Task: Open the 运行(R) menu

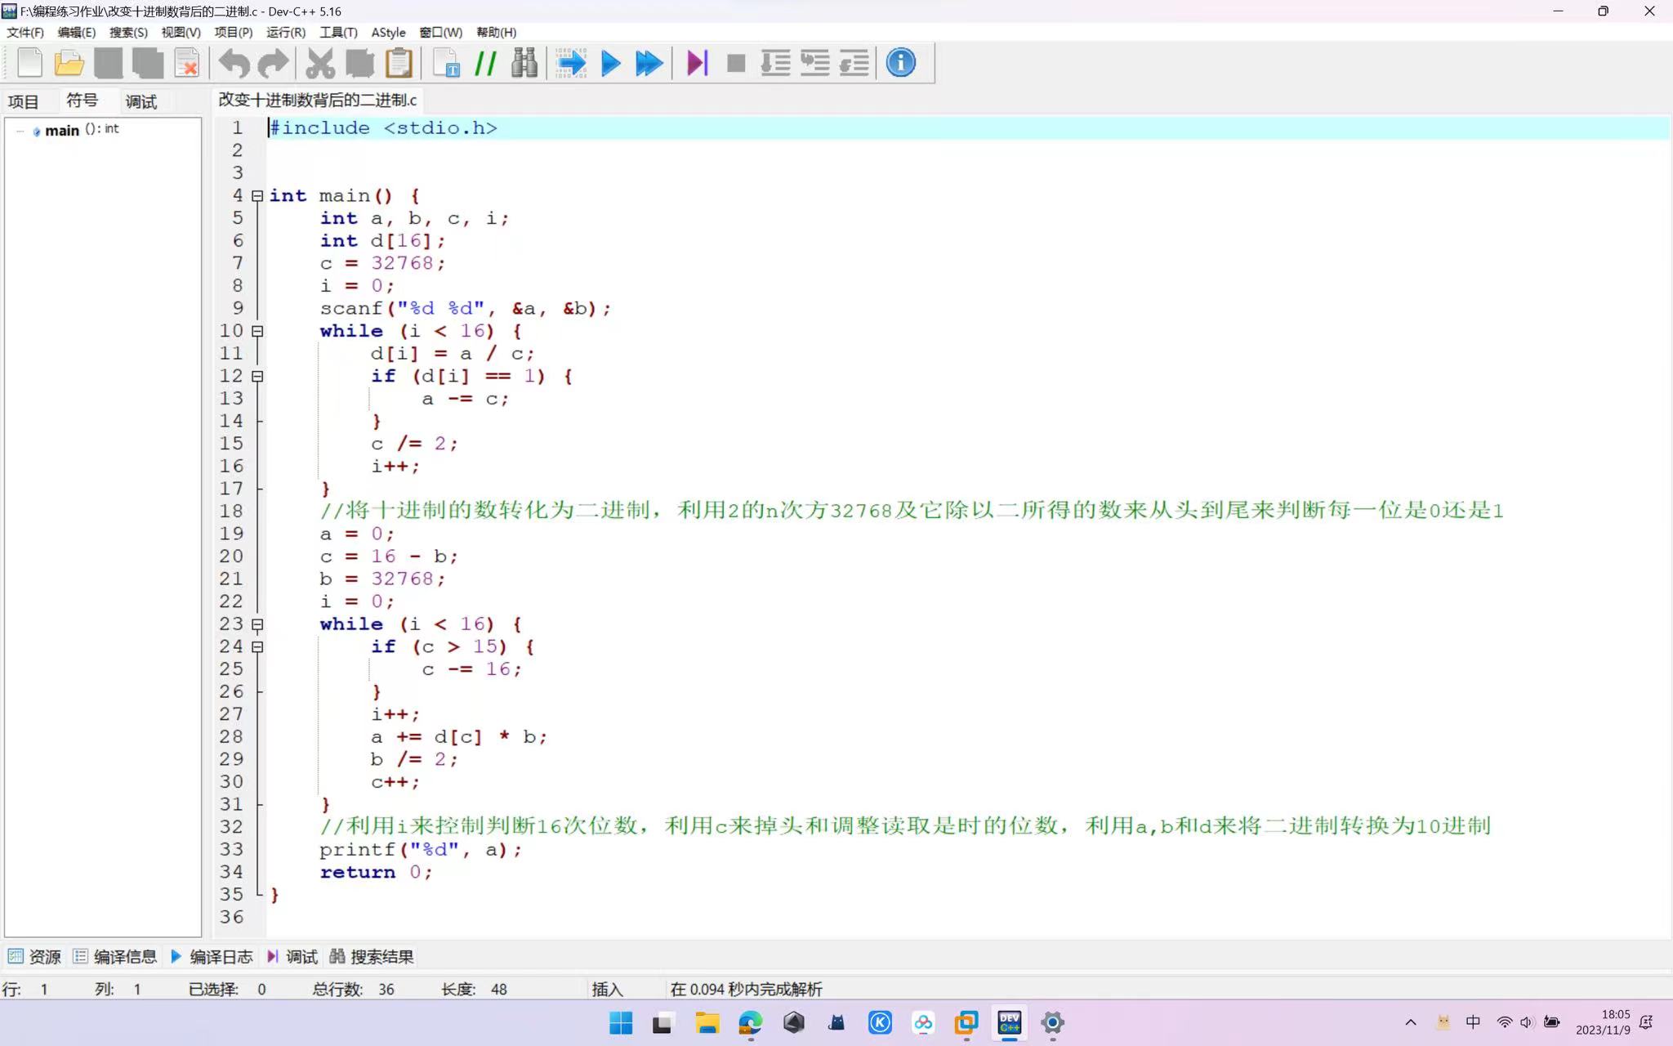Action: click(285, 33)
